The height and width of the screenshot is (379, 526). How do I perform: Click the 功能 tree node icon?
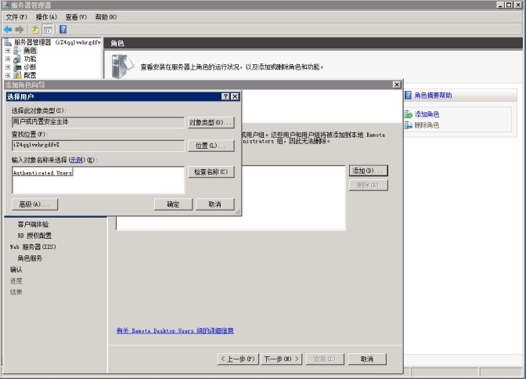(17, 59)
